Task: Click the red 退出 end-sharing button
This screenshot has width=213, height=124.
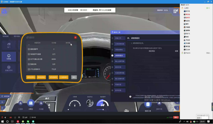Action: tap(176, 117)
